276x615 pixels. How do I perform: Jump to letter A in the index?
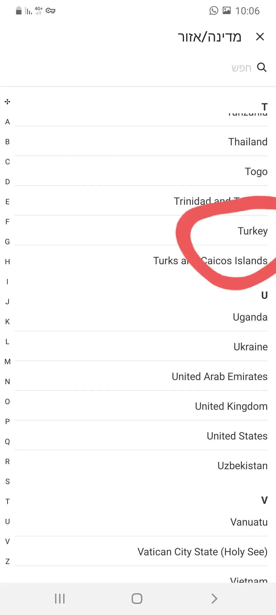tap(7, 122)
